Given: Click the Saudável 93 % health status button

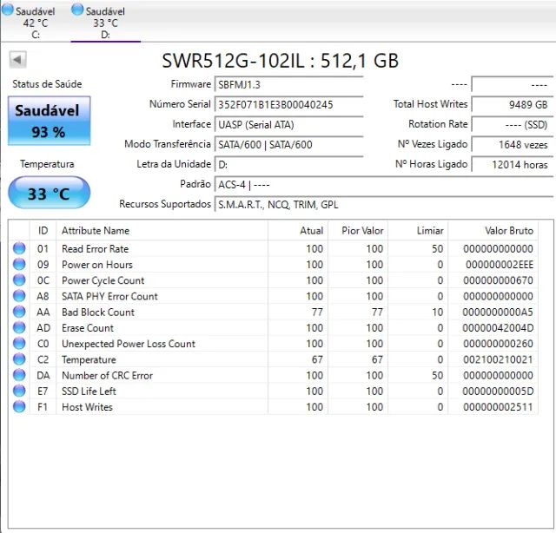Looking at the screenshot, I should pyautogui.click(x=50, y=121).
